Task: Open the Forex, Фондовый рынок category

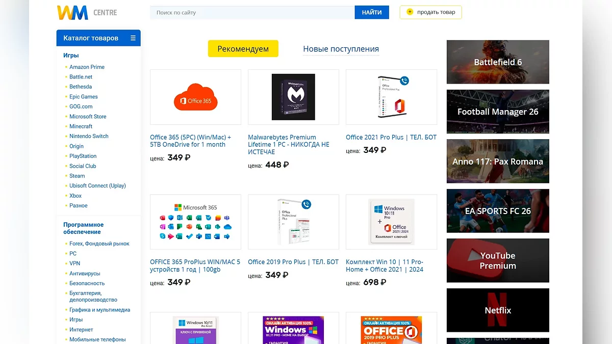Action: [99, 244]
